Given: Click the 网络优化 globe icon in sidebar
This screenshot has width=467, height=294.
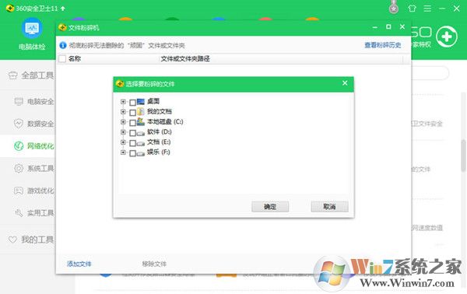Looking at the screenshot, I should point(19,145).
